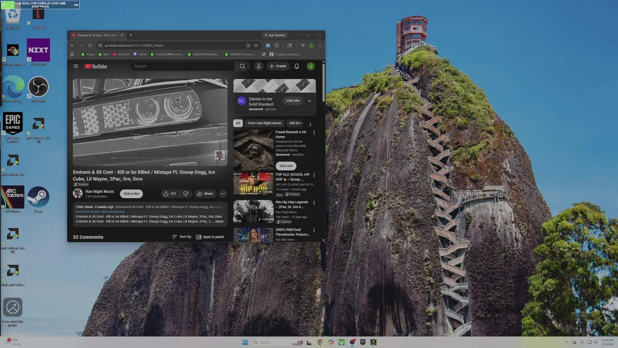Click Visit site under Found Beneath a US Home
The image size is (618, 348).
286,166
